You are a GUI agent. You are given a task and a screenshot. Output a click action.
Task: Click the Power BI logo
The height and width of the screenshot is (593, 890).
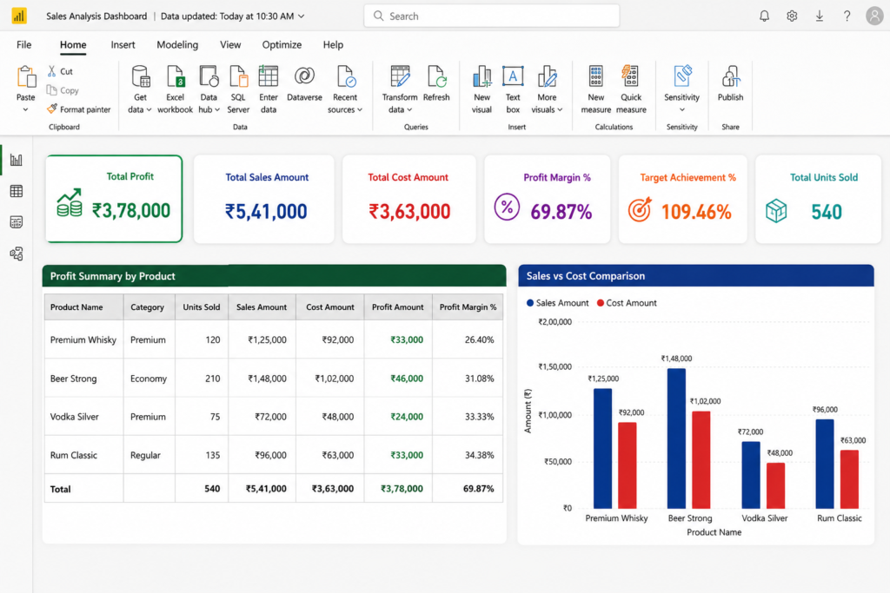[x=19, y=16]
